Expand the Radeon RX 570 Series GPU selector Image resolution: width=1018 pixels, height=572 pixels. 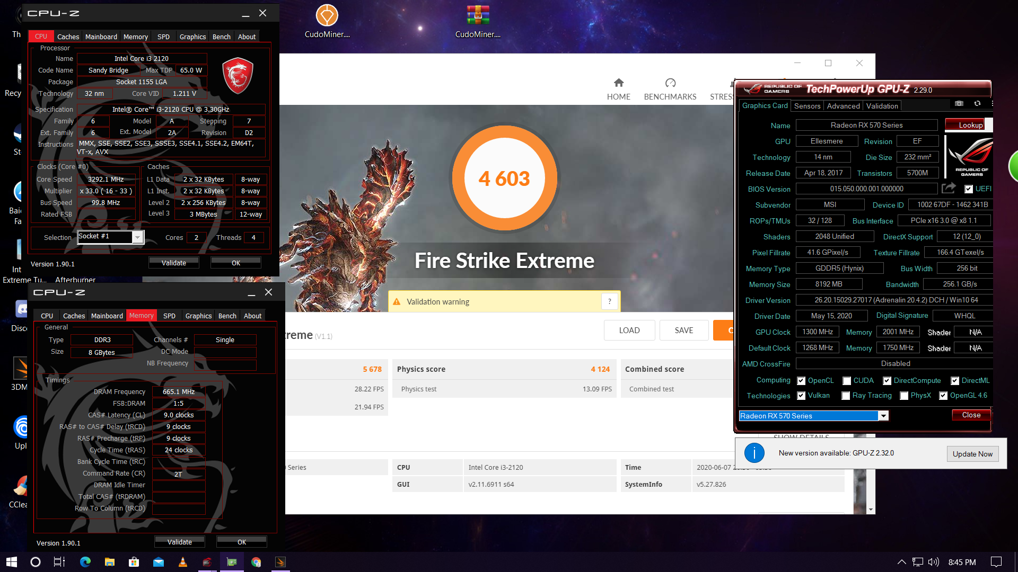883,416
